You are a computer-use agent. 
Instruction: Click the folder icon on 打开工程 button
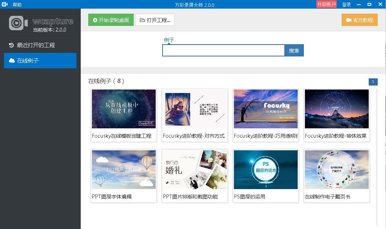[x=142, y=20]
